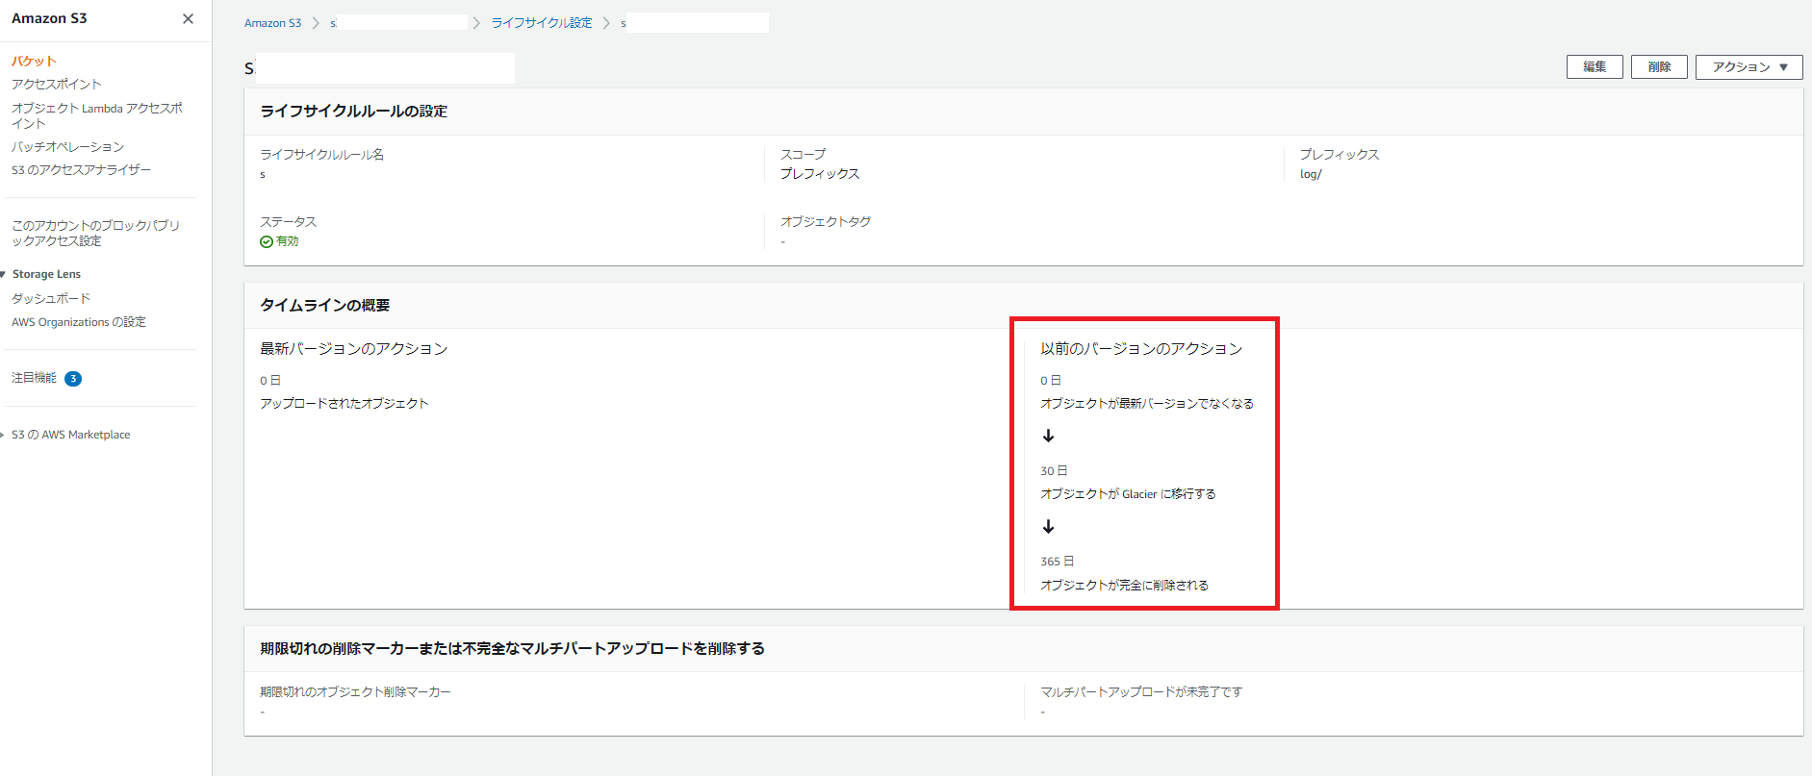Click the 30 日 timeline entry
1812x776 pixels.
[1054, 471]
